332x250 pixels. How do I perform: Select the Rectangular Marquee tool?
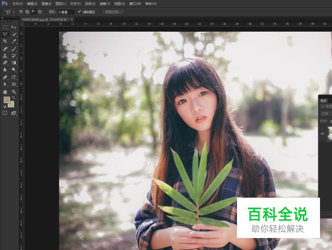pos(5,27)
